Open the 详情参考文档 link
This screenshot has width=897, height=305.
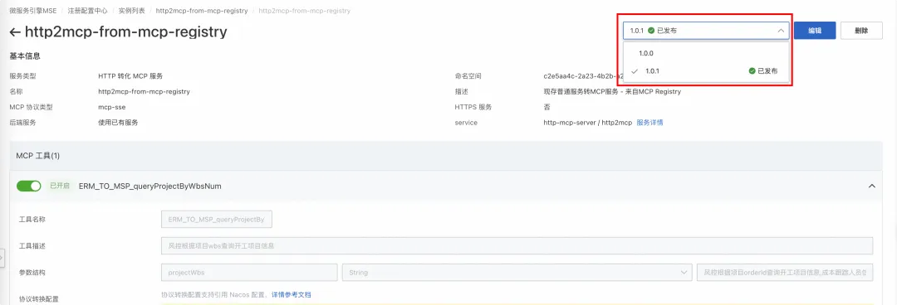[292, 295]
